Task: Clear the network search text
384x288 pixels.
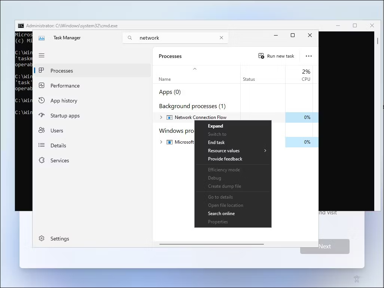Action: pyautogui.click(x=221, y=37)
